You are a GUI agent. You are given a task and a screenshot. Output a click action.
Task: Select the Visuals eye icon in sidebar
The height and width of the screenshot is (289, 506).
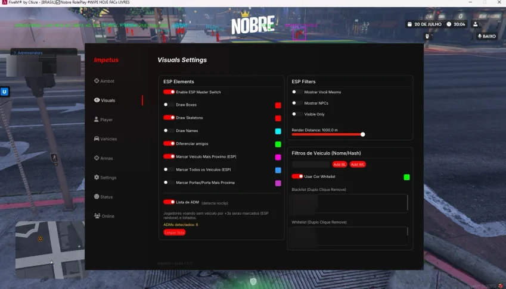tap(97, 100)
